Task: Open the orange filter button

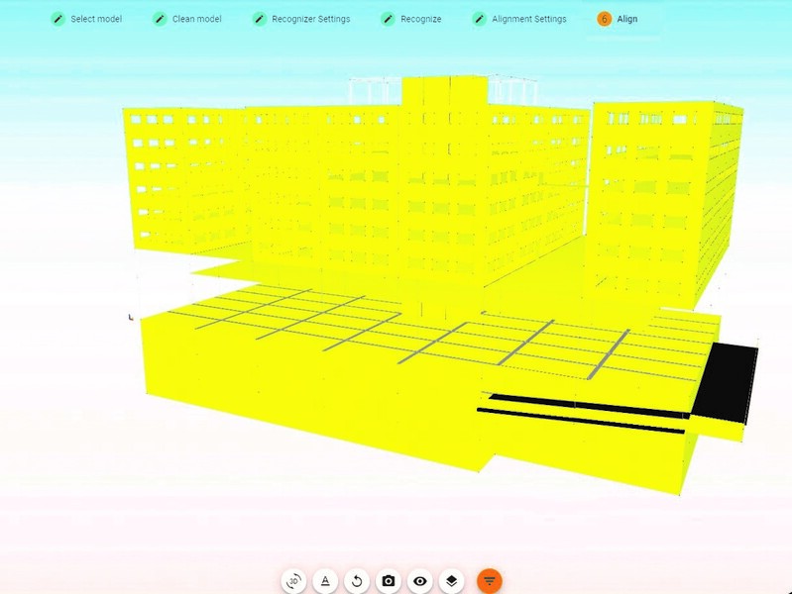Action: coord(489,581)
